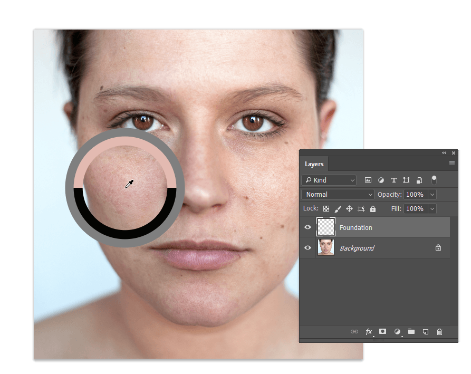Toggle layer filtering switch
471x374 pixels.
(434, 180)
